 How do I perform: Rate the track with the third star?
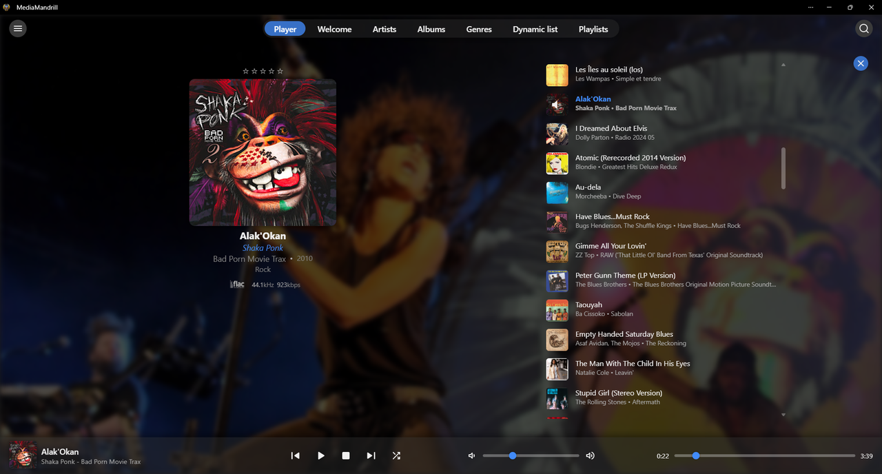coord(263,71)
